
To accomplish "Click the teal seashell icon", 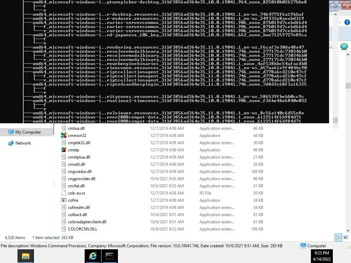I will [344, 46].
